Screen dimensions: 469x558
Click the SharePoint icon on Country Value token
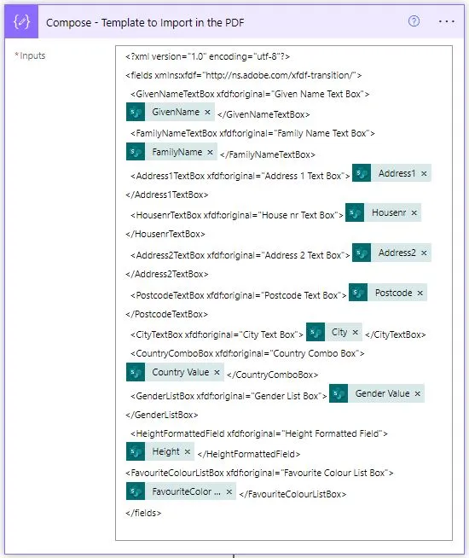(x=136, y=372)
